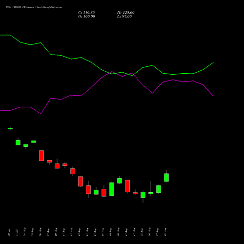Select the 30 Jul date label
Image resolution: width=244 pixels, height=244 pixels.
click(9, 233)
